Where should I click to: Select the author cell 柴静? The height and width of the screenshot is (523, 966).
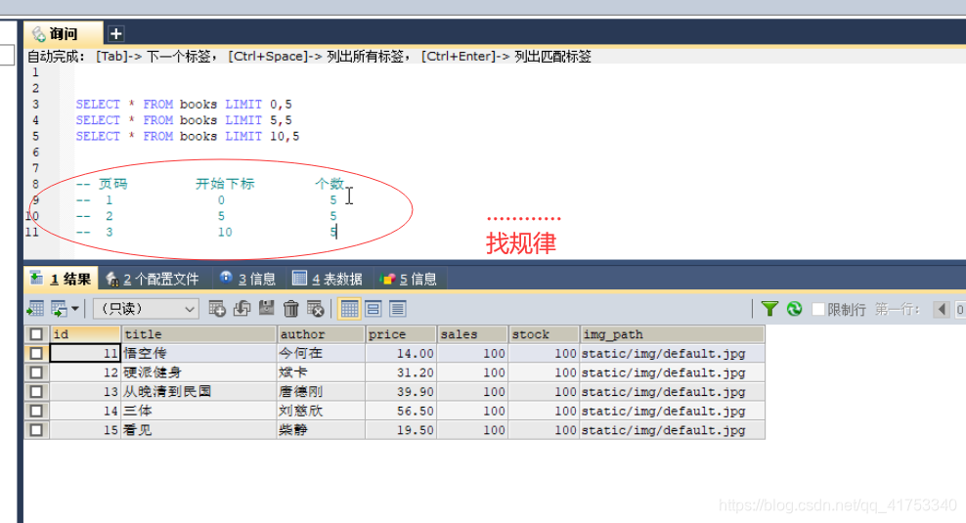[321, 429]
